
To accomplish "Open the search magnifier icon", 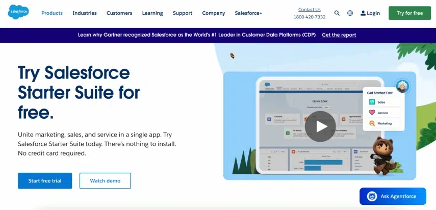I will pyautogui.click(x=337, y=13).
